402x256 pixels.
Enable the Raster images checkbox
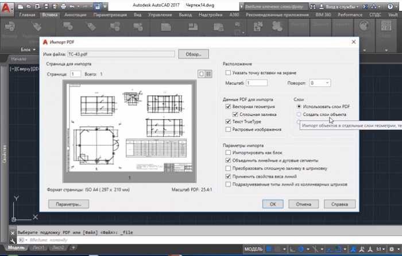coord(228,129)
